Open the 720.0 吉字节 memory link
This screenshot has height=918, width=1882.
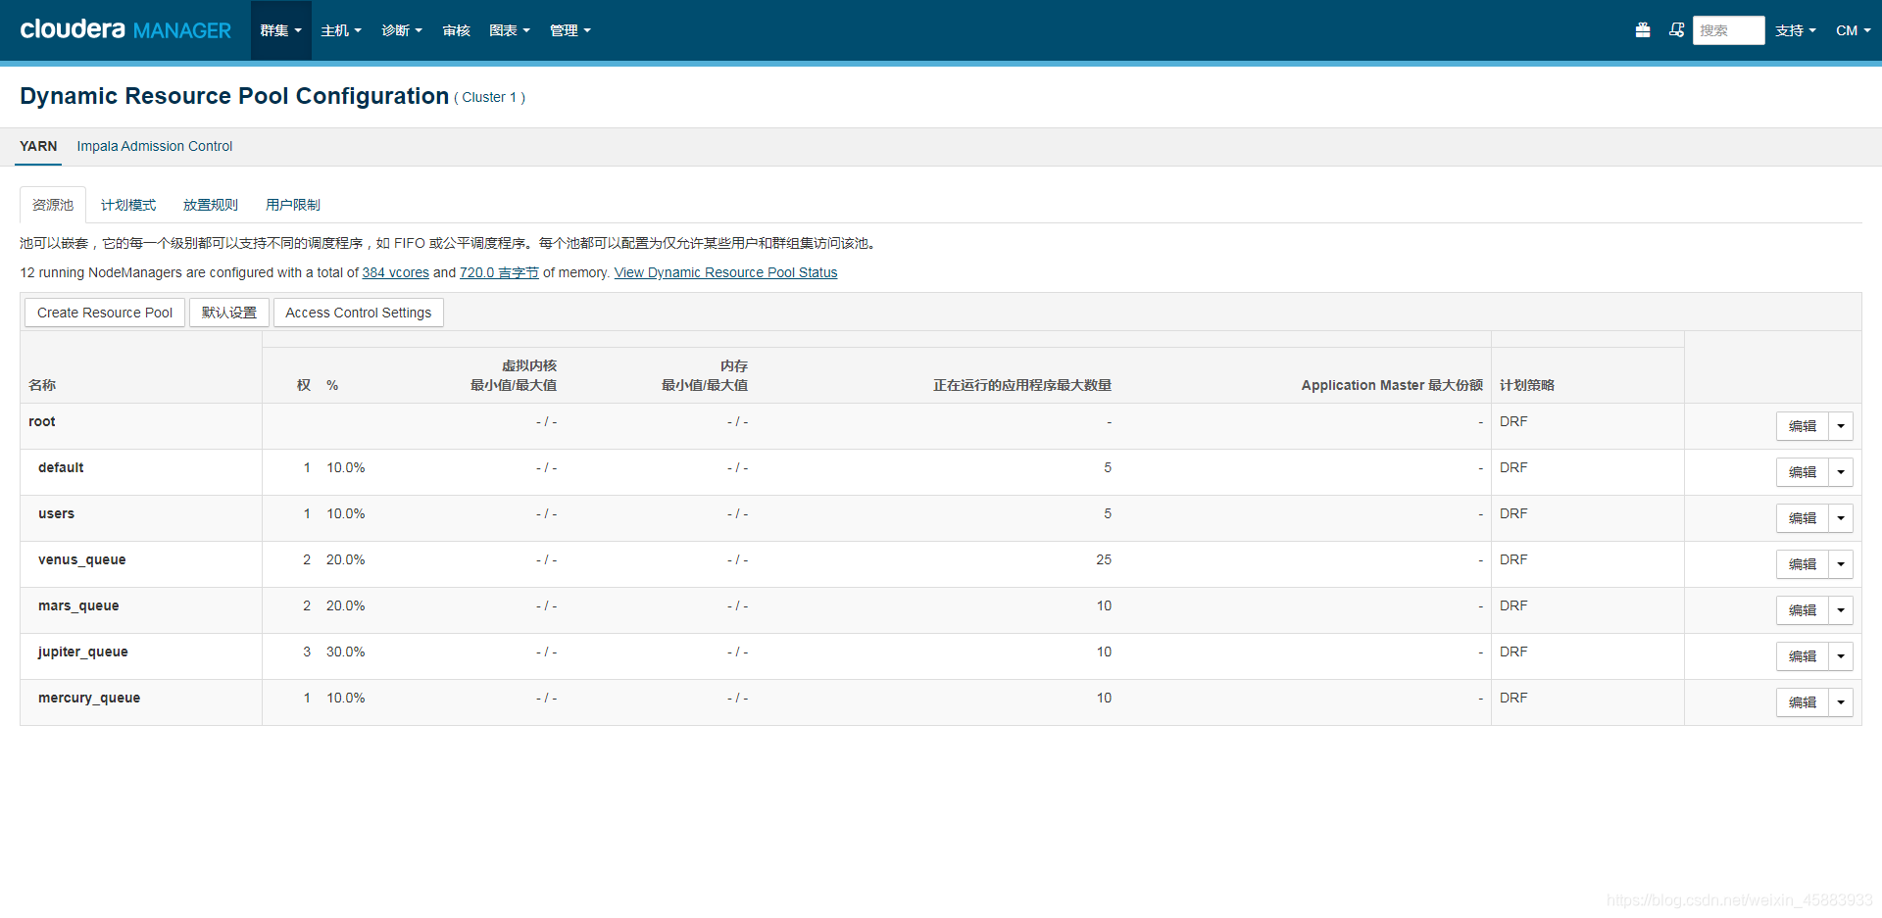pyautogui.click(x=499, y=272)
